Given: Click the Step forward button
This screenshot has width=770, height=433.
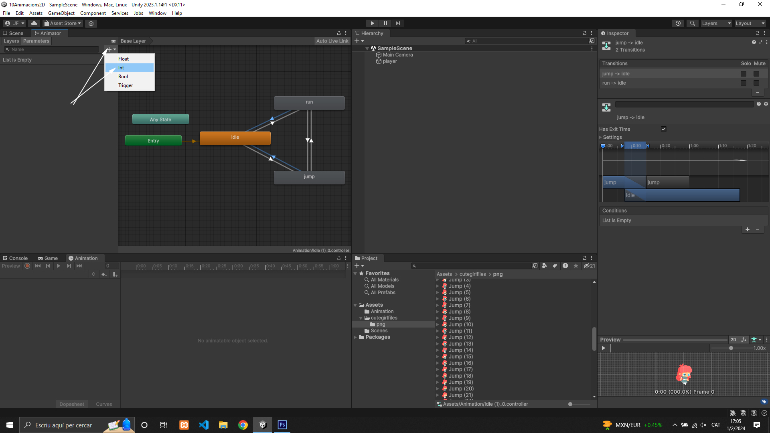Looking at the screenshot, I should coord(397,23).
